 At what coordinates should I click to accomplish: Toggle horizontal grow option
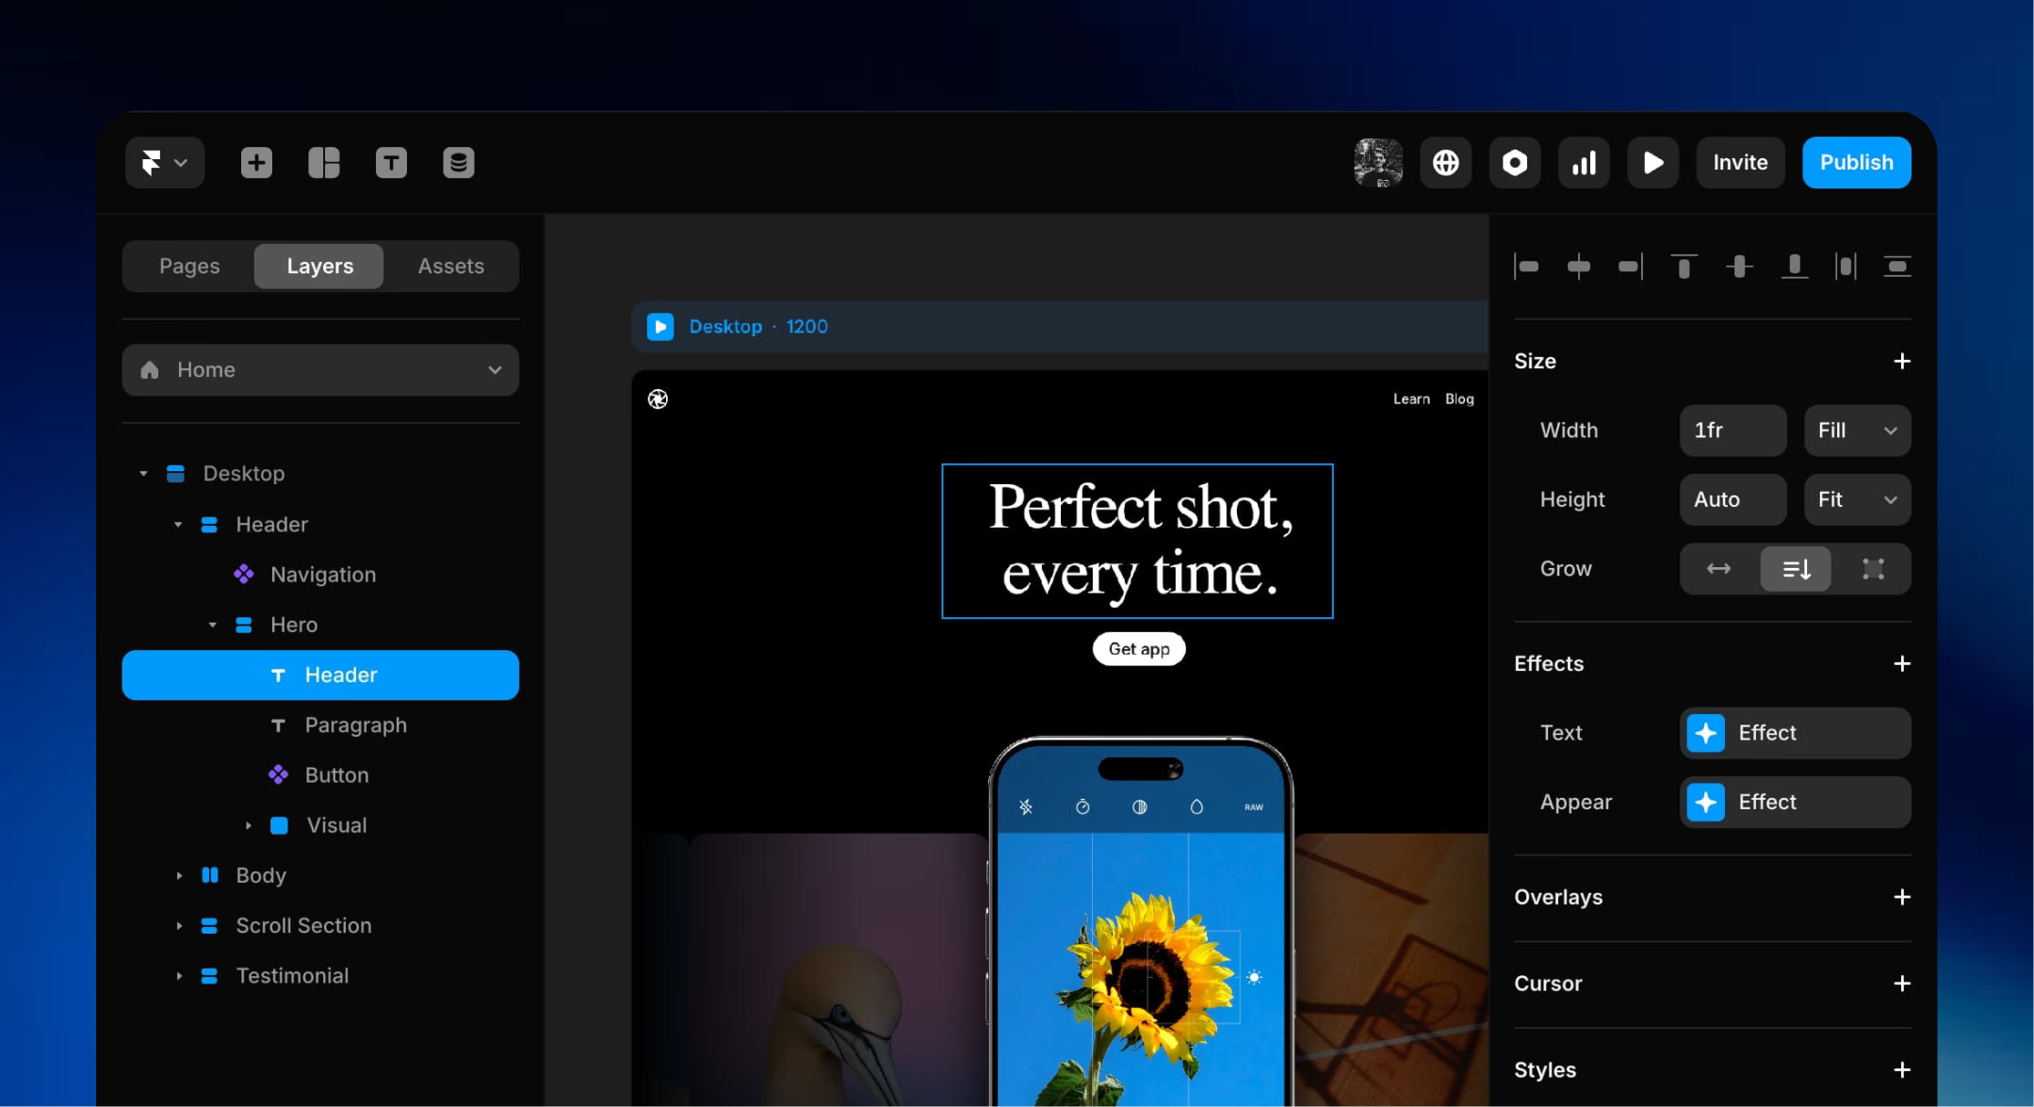(x=1718, y=568)
